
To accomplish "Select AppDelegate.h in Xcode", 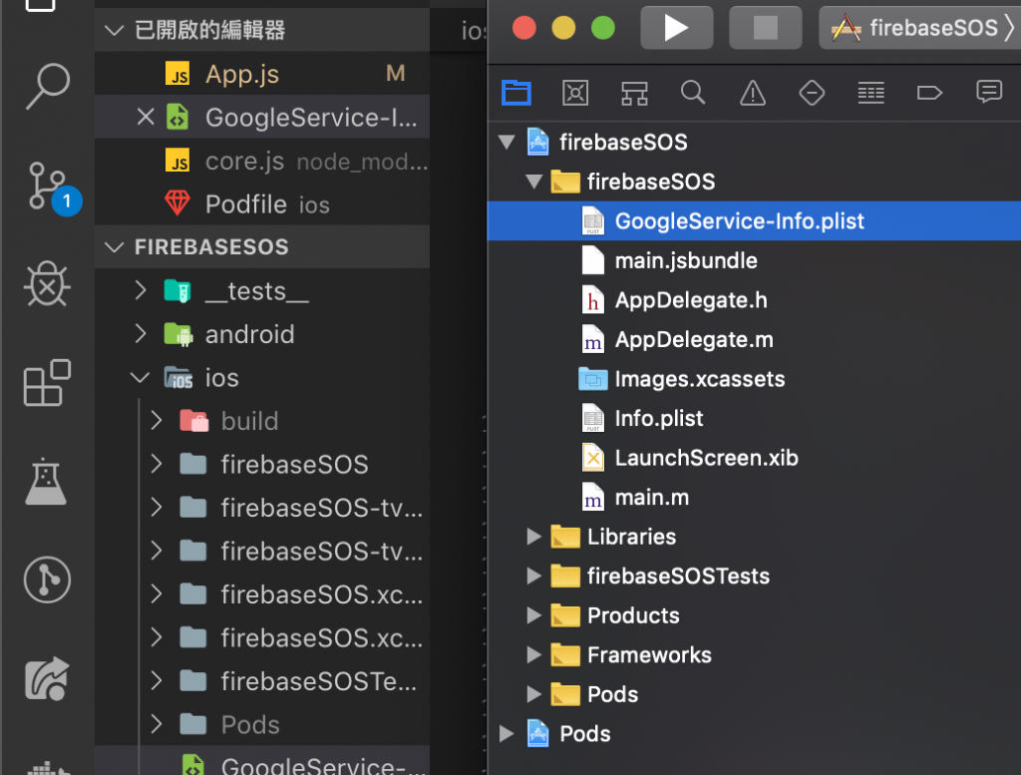I will coord(754,299).
